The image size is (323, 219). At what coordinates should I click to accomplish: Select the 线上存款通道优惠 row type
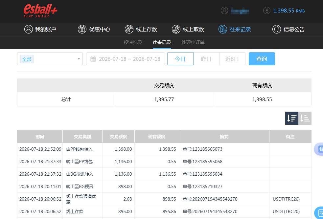pos(81,199)
